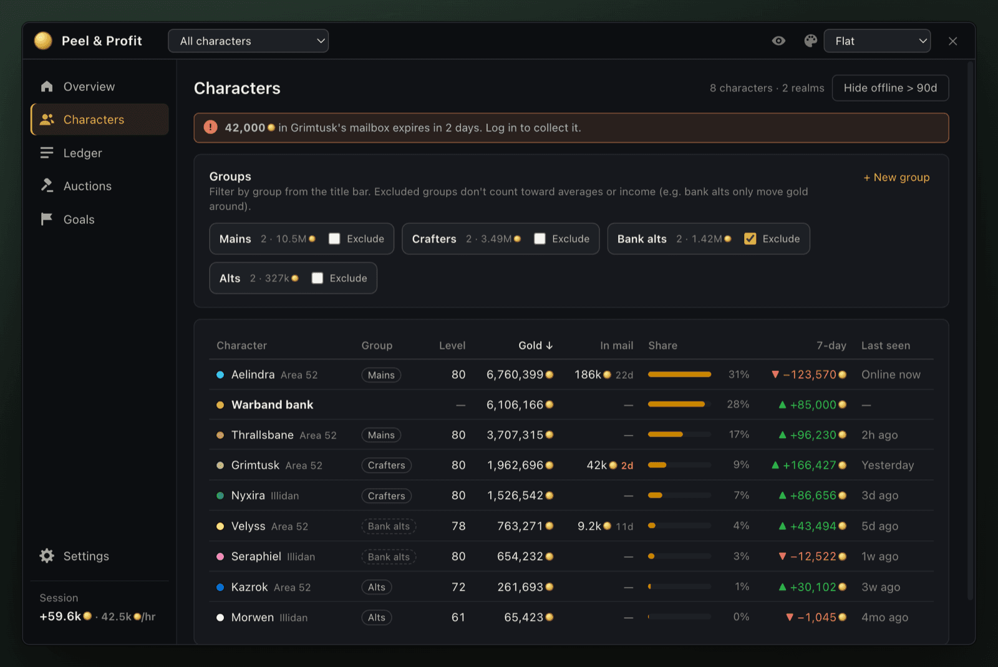Image resolution: width=998 pixels, height=667 pixels.
Task: Click the Warband bank gold dot
Action: 220,405
